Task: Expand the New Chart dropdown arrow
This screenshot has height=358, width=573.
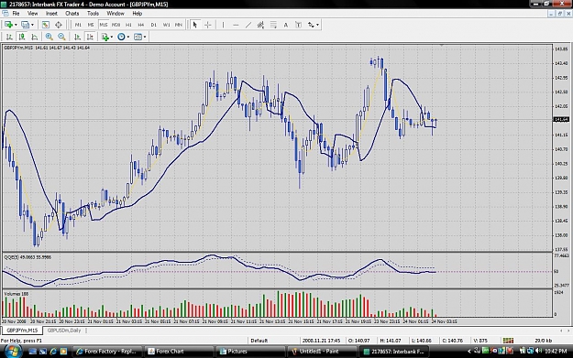Action: [16, 25]
